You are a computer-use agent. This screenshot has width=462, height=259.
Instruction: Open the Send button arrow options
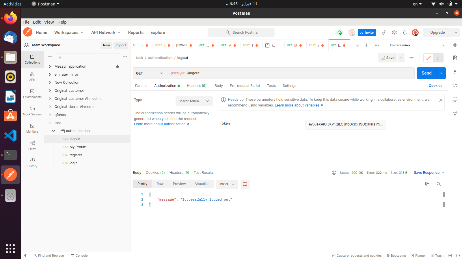pyautogui.click(x=441, y=73)
